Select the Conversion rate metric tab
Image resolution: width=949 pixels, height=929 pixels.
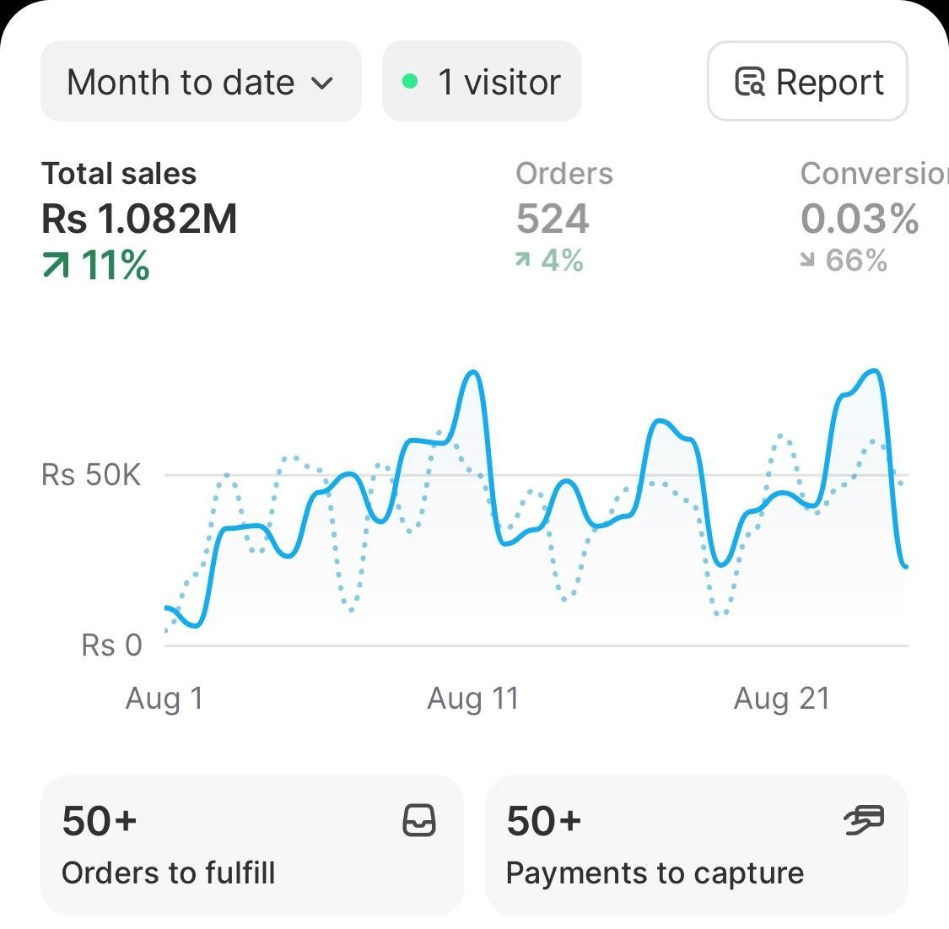point(874,216)
